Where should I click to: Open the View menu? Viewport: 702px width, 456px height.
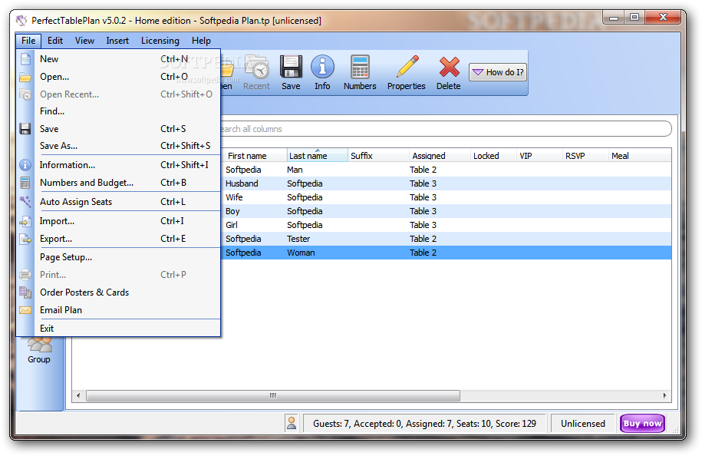pyautogui.click(x=84, y=41)
